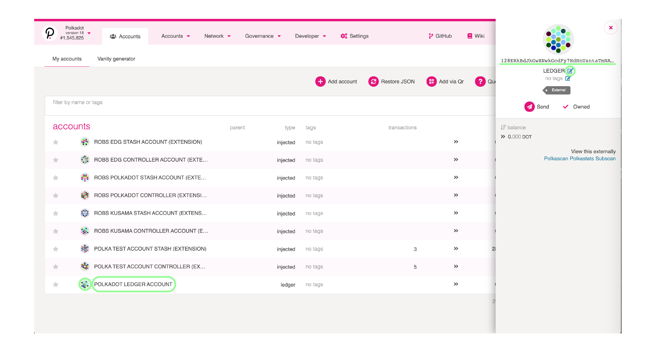
Task: Click the question mark help icon
Action: point(480,82)
